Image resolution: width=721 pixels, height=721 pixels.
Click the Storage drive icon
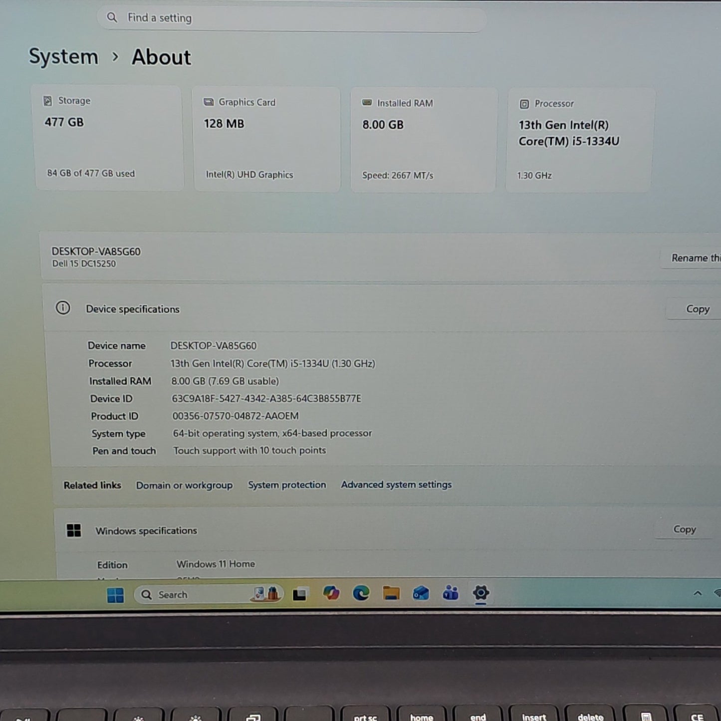pyautogui.click(x=48, y=101)
